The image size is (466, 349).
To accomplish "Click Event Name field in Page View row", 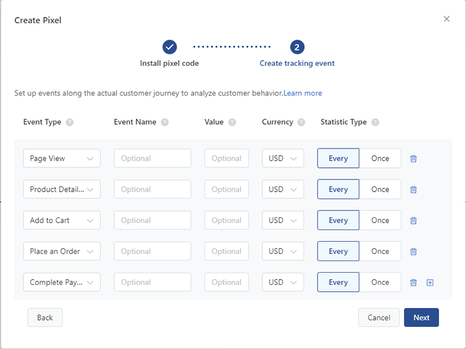I will [153, 158].
